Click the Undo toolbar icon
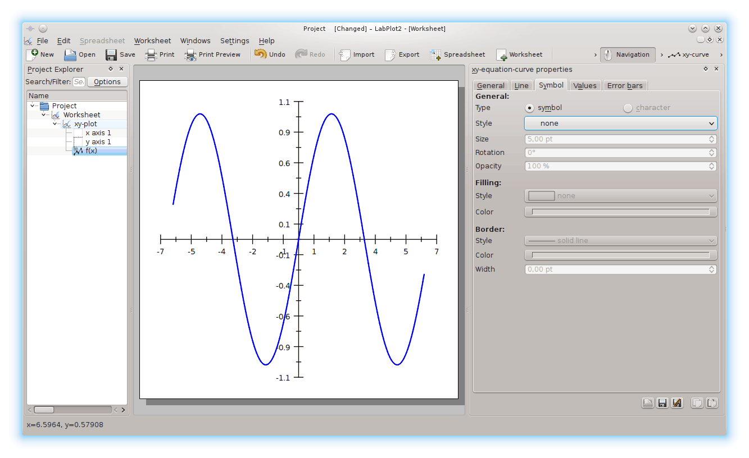The image size is (749, 458). 260,54
